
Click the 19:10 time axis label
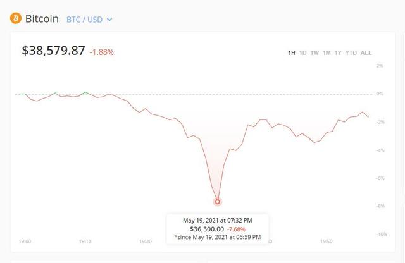[85, 242]
